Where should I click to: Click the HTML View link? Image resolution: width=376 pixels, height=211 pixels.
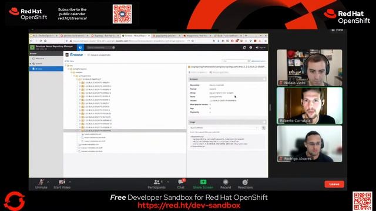pyautogui.click(x=69, y=61)
